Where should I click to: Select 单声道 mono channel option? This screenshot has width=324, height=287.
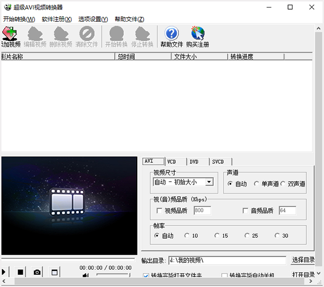point(256,184)
